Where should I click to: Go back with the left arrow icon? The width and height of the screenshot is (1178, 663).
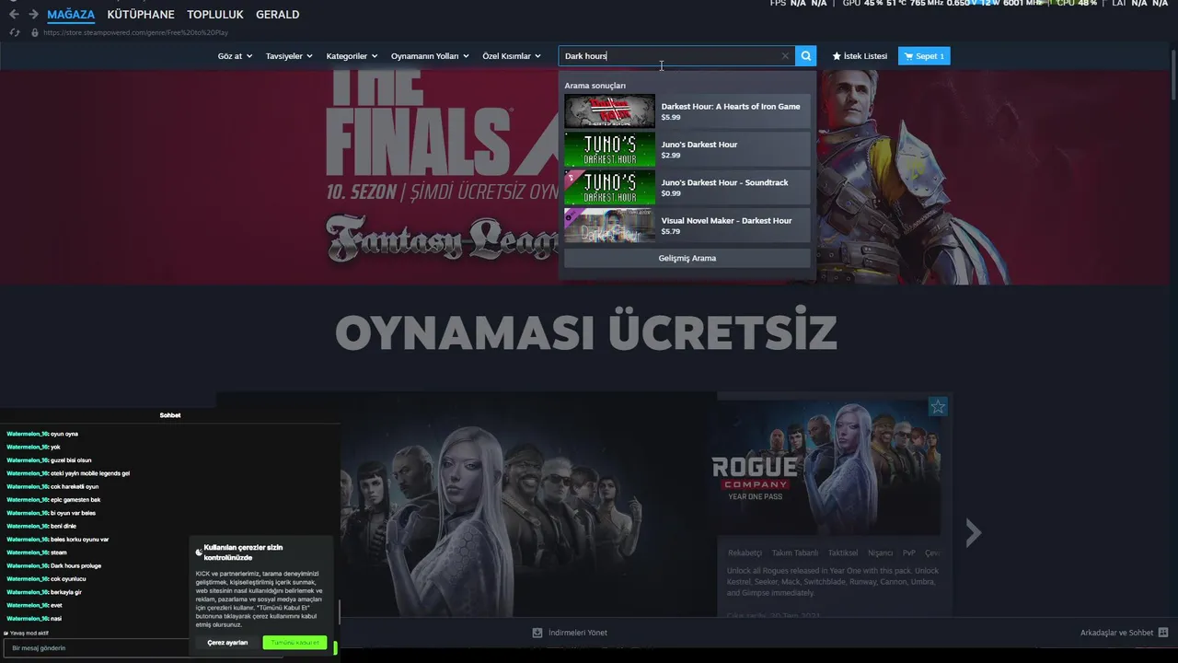[14, 14]
